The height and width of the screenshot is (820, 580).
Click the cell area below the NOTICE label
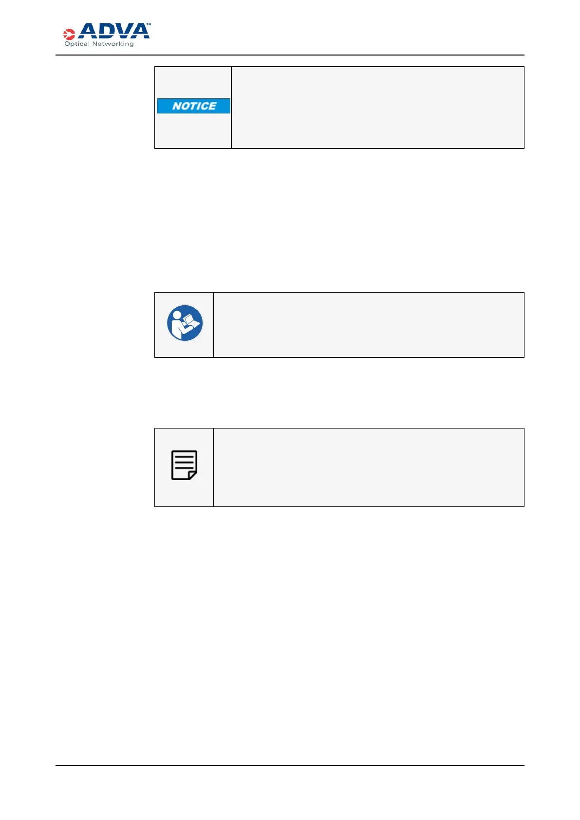tap(193, 131)
